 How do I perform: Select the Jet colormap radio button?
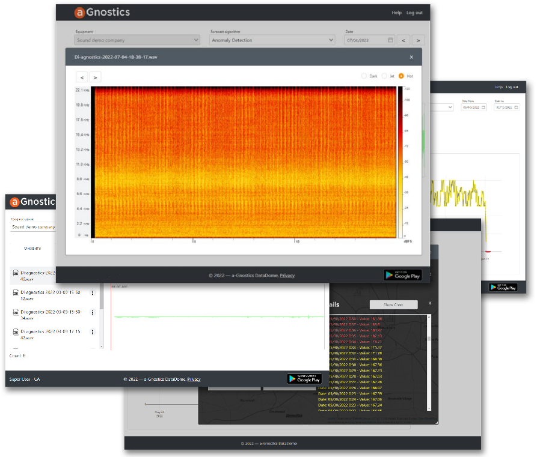click(x=384, y=76)
